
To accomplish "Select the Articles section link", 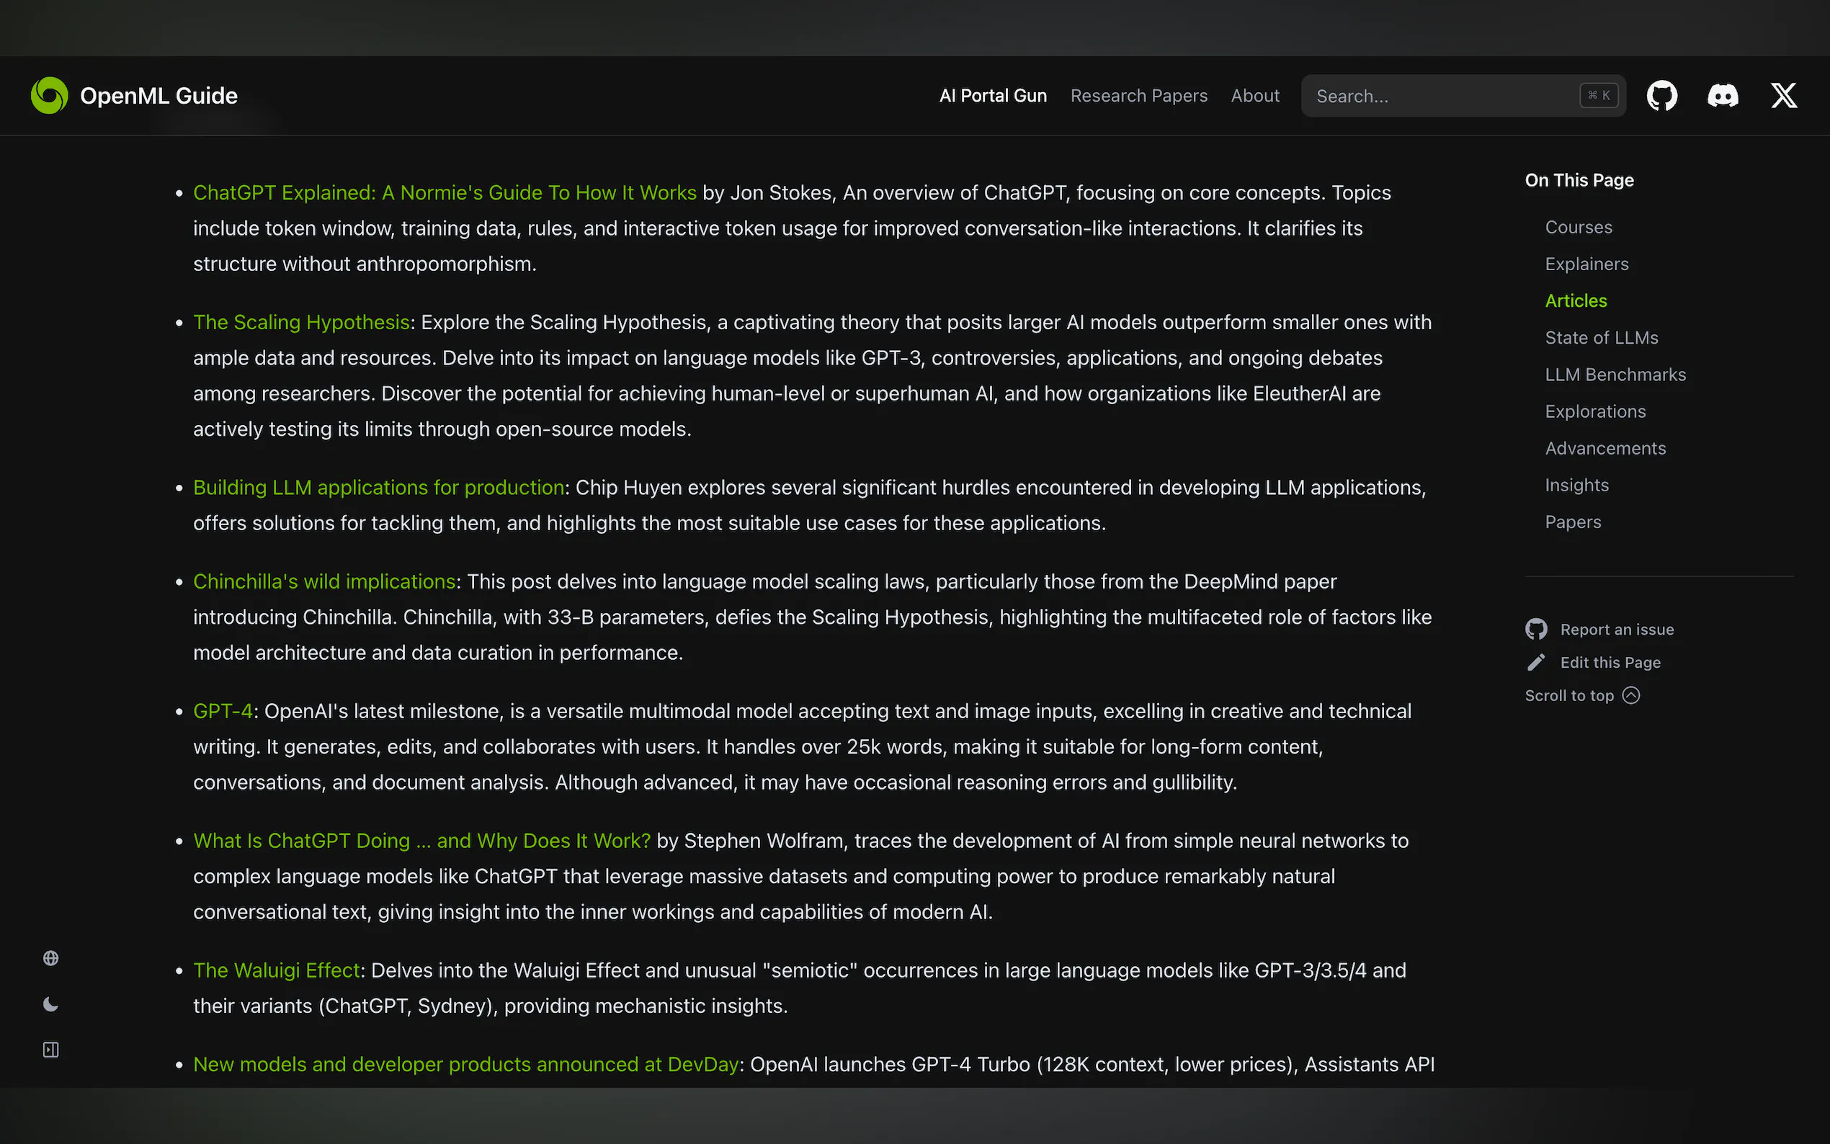I will 1576,301.
